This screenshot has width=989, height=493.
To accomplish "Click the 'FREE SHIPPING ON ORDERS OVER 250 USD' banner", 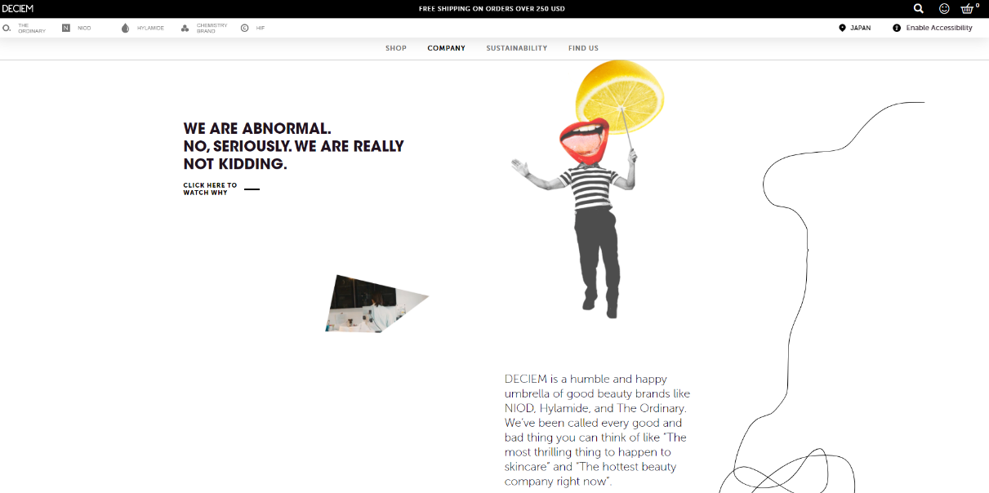I will click(492, 9).
